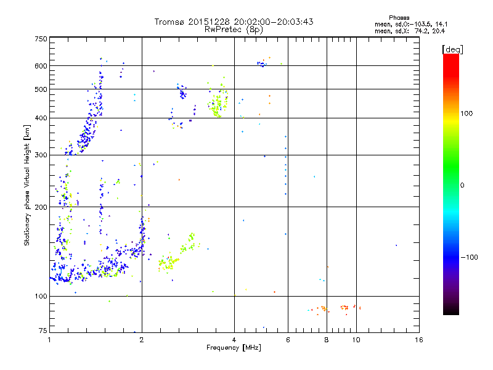Click the x-axis tick label '6'
The height and width of the screenshot is (370, 493).
pos(288,340)
